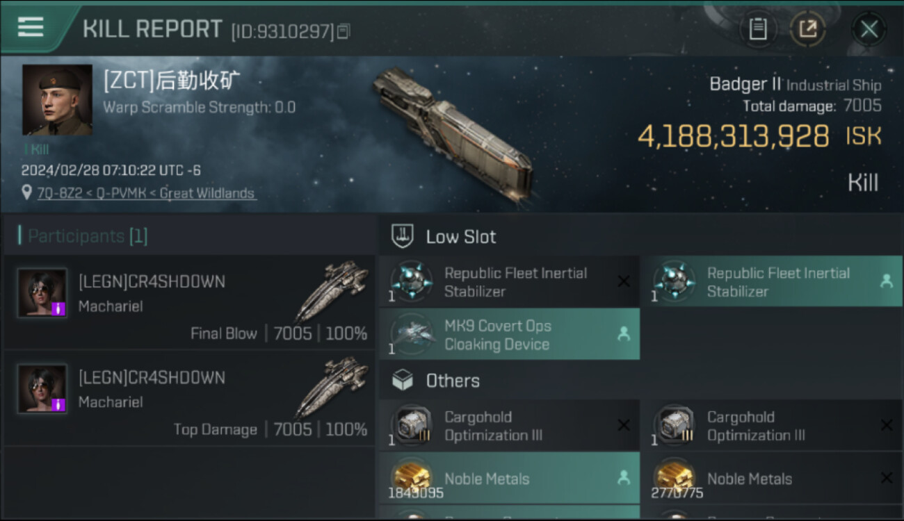The width and height of the screenshot is (904, 521).
Task: View the Final Blow Machariel ship icon
Action: coord(332,290)
